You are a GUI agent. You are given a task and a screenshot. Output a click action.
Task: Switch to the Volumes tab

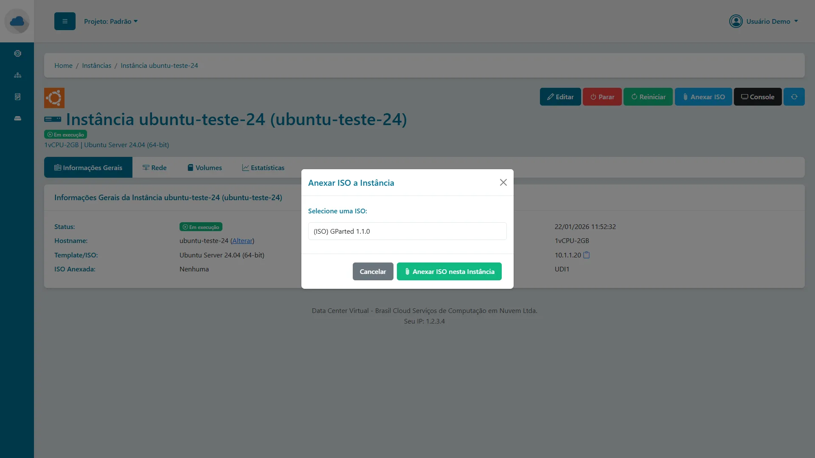204,167
